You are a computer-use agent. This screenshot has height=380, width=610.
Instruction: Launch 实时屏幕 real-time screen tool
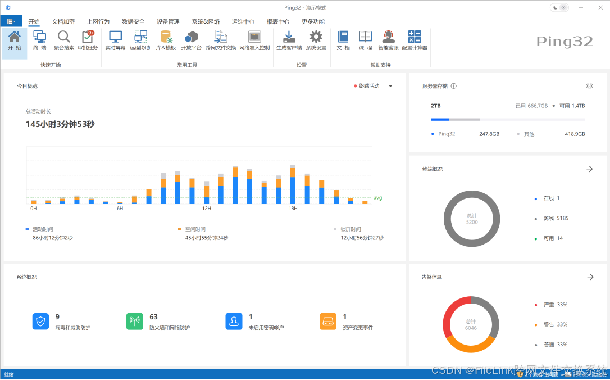click(115, 40)
